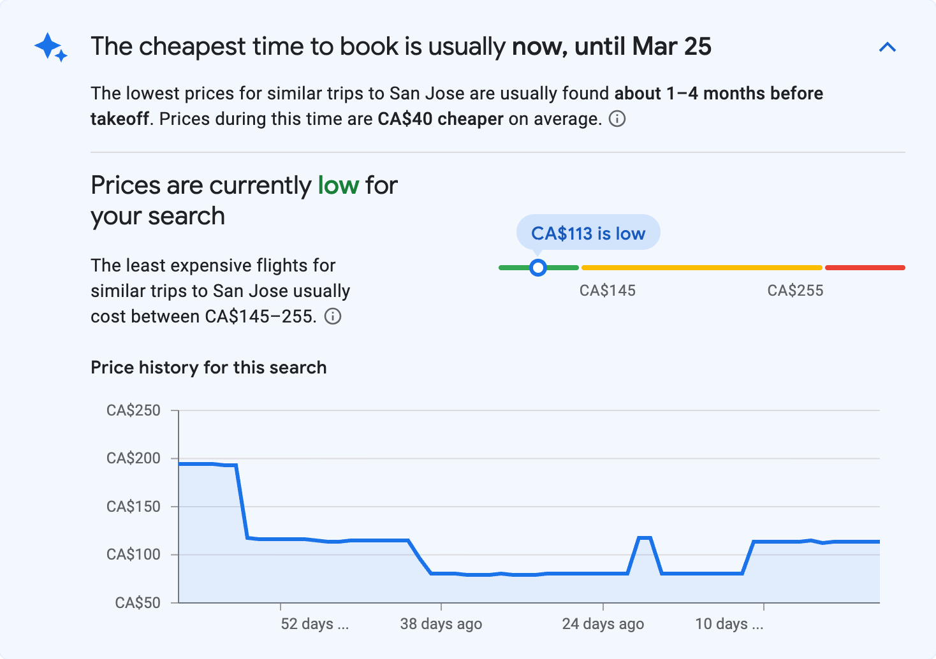The height and width of the screenshot is (659, 936).
Task: Select the Price history for this search heading
Action: 208,367
